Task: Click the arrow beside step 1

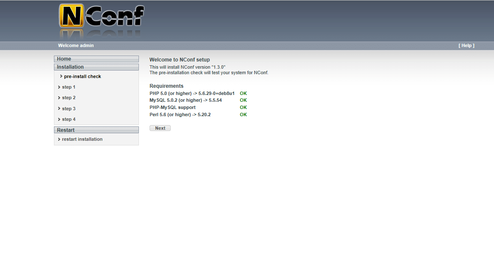Action: pyautogui.click(x=59, y=87)
